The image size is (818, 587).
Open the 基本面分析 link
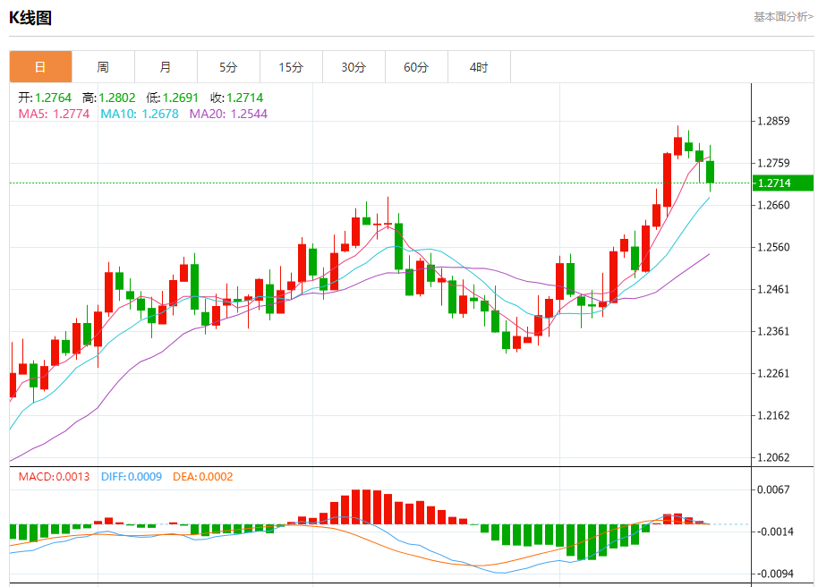click(x=783, y=17)
